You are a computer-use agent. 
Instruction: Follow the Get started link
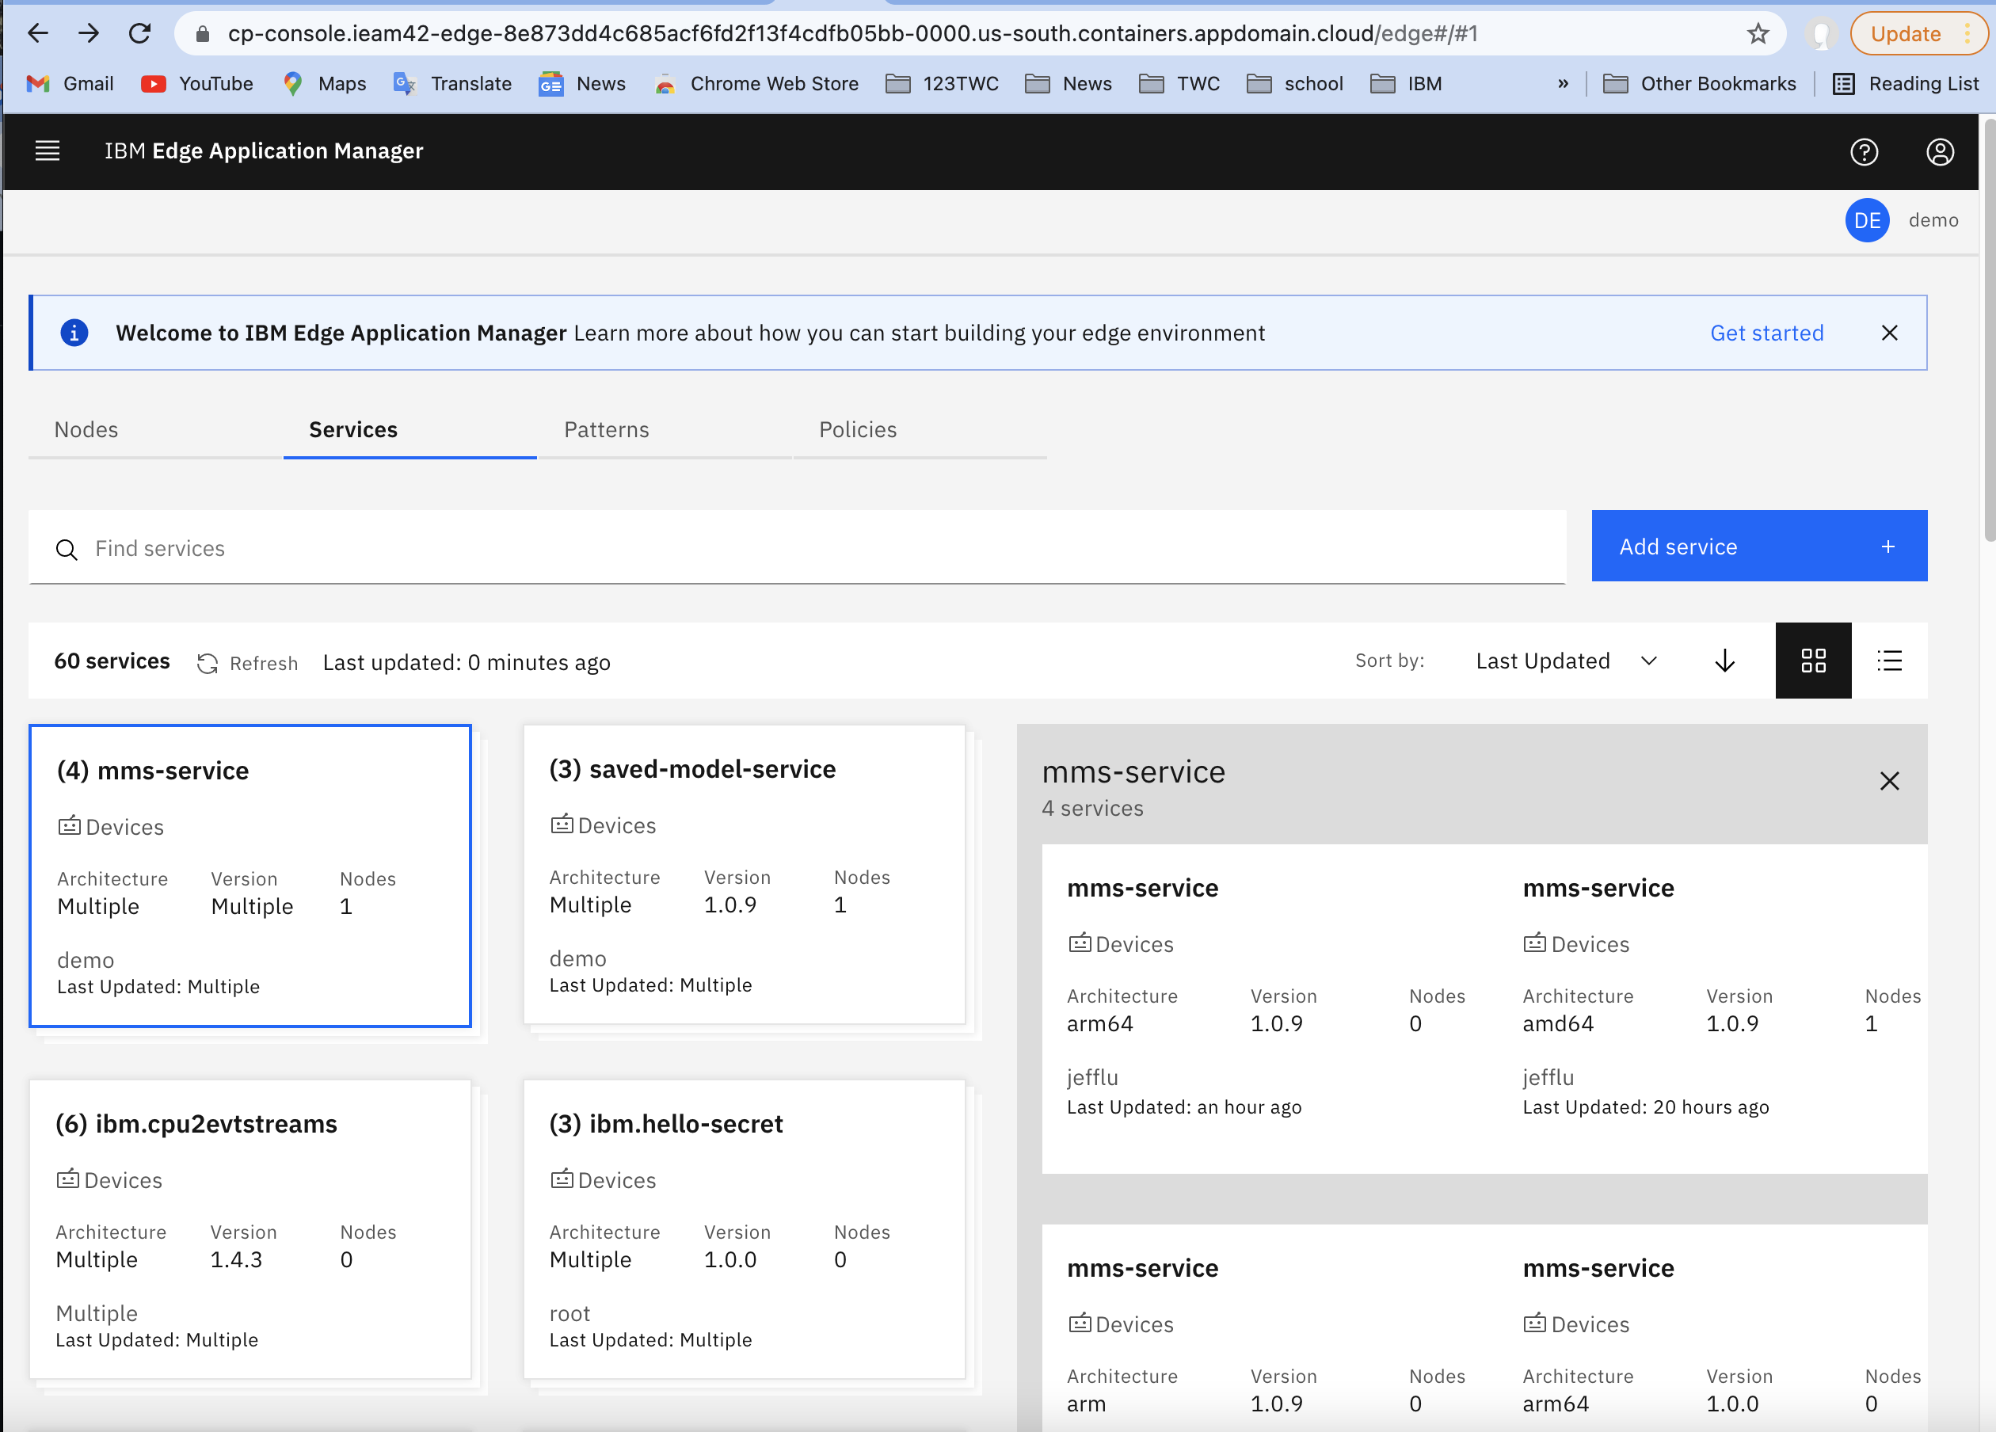(1766, 333)
